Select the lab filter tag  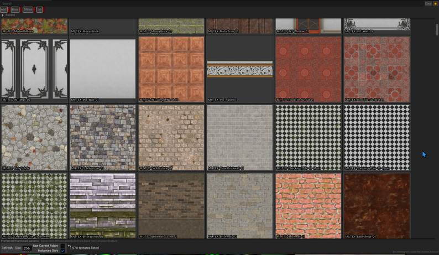coord(39,10)
